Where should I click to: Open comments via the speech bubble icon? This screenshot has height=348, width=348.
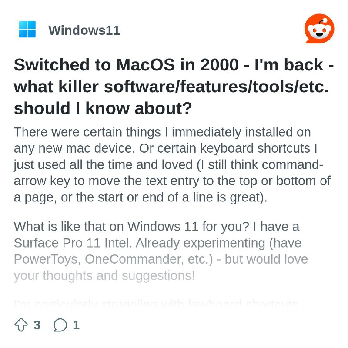(x=60, y=325)
